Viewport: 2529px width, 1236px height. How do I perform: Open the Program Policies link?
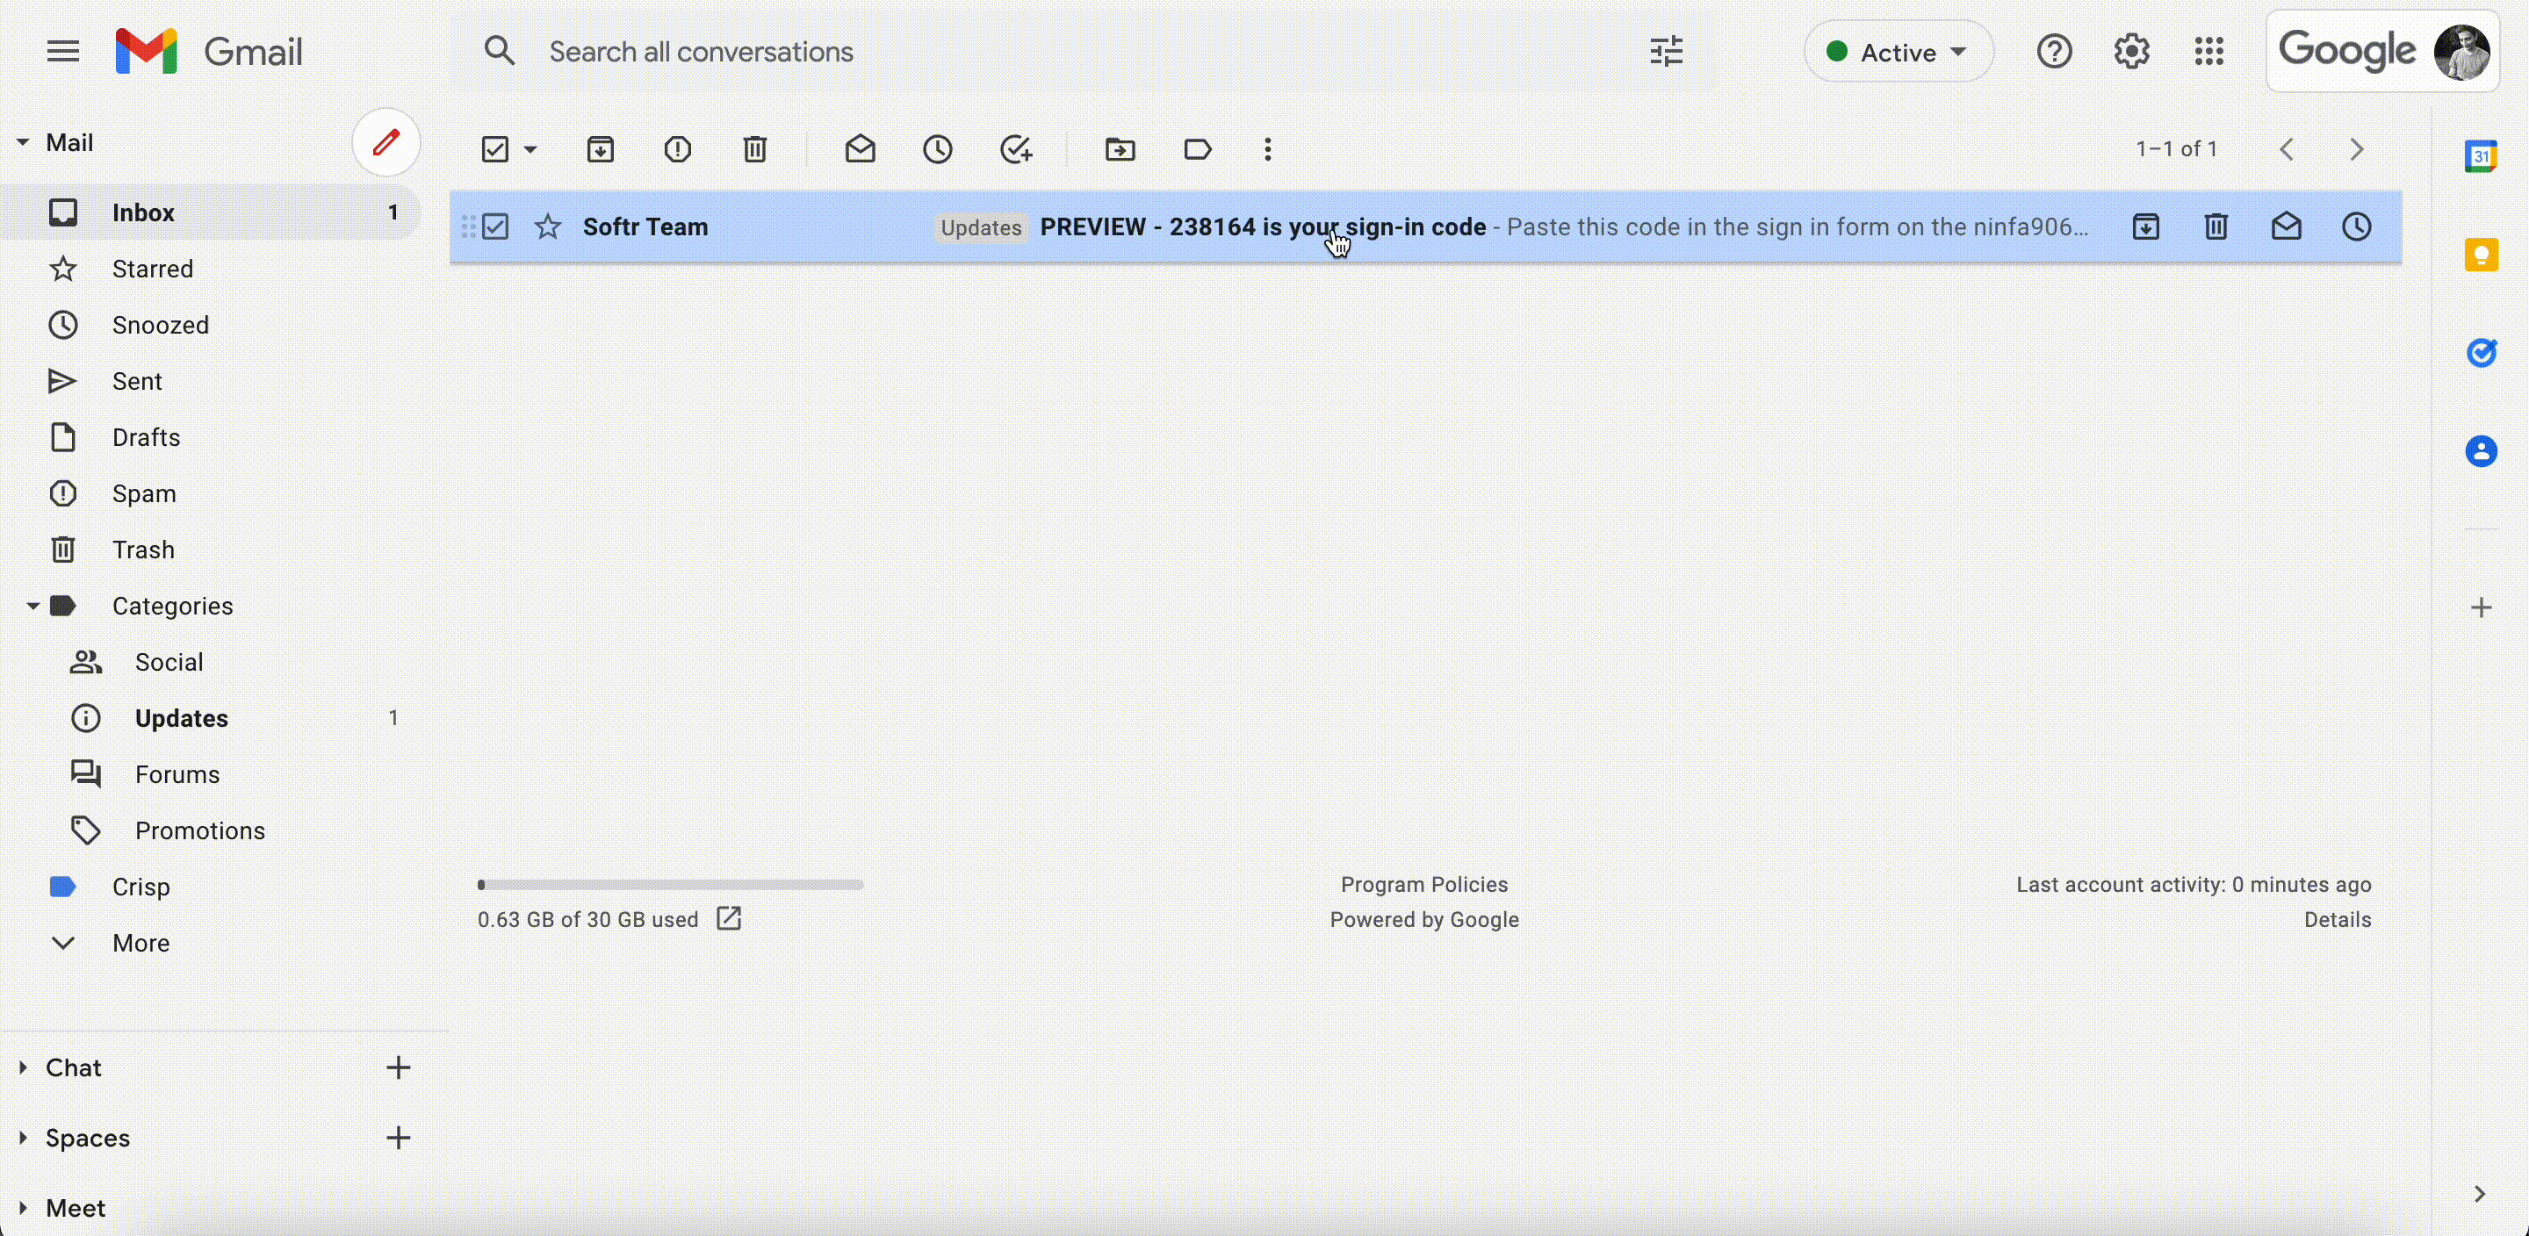(1423, 884)
